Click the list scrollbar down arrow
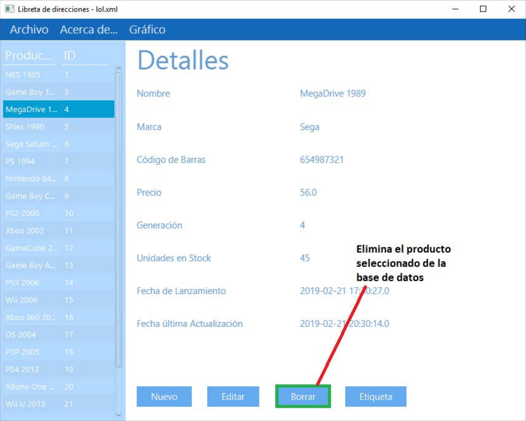Viewport: 526px width, 421px height. (x=119, y=415)
